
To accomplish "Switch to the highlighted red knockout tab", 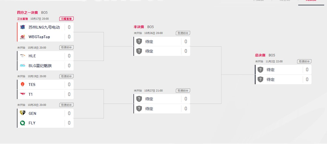I will coord(311,1).
